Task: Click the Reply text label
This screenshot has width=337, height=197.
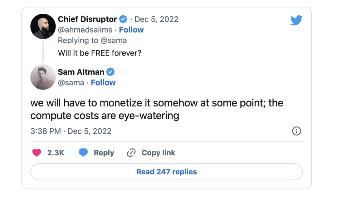Action: tap(104, 153)
